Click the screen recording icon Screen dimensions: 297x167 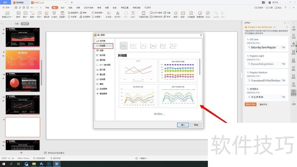(x=200, y=14)
